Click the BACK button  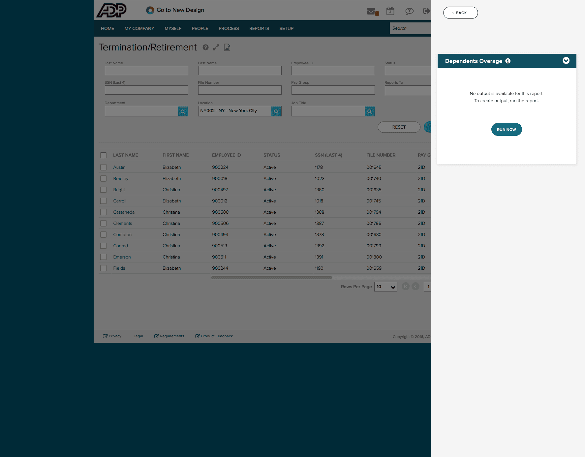pyautogui.click(x=461, y=13)
